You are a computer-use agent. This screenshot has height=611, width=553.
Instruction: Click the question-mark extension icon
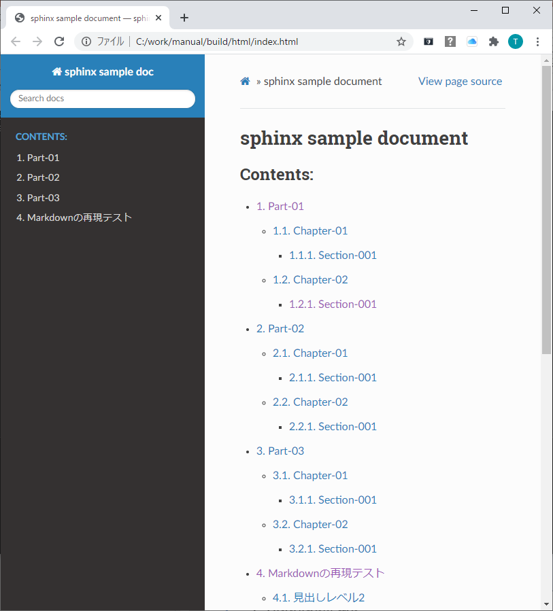pos(450,41)
